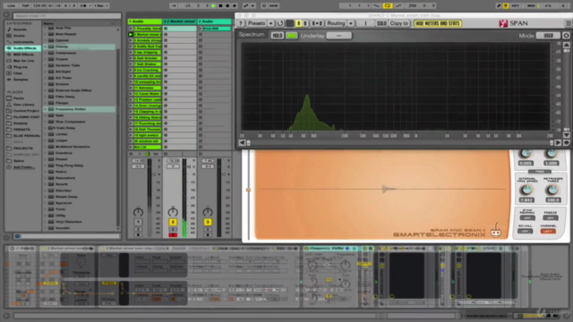Toggle the arrangement Loop switch
Viewport: 573px width, 322px height.
pyautogui.click(x=388, y=6)
